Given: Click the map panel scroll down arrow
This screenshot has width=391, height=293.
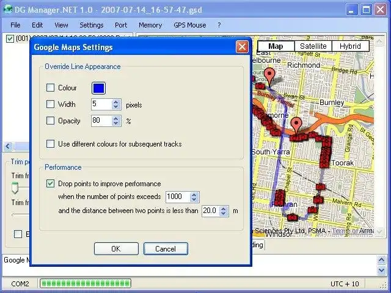Looking at the screenshot, I should pyautogui.click(x=379, y=231).
